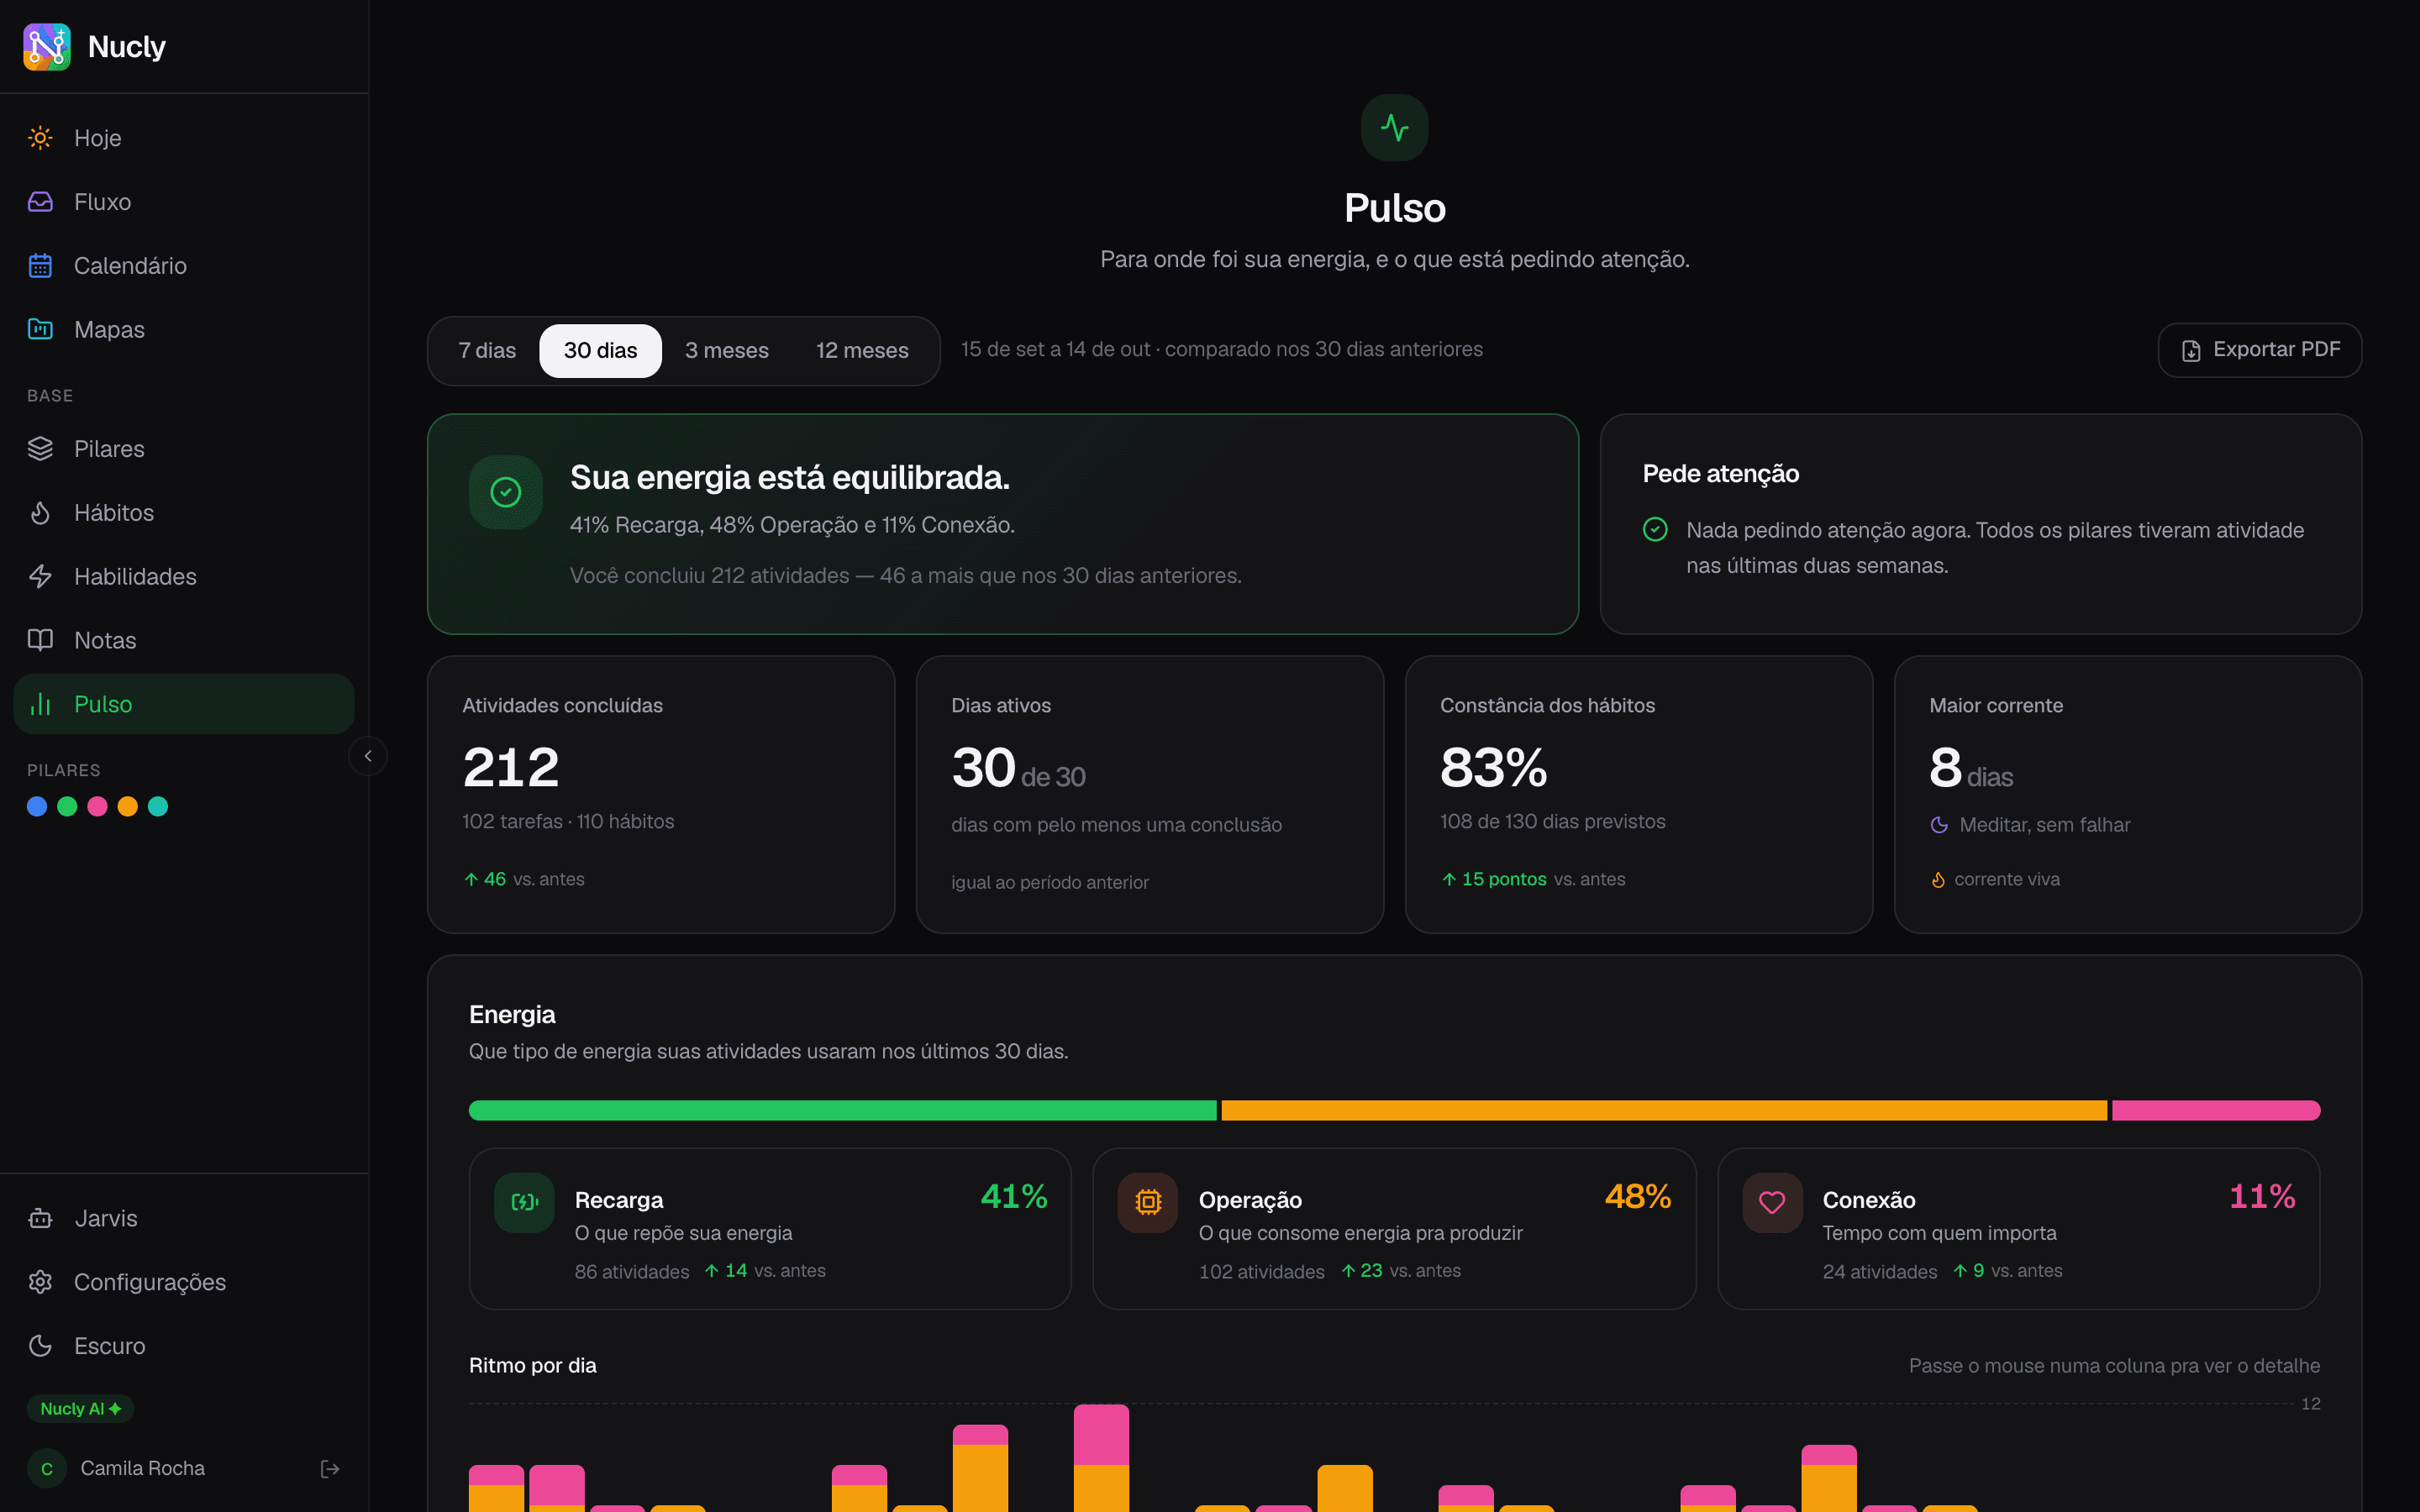Screen dimensions: 2420x1512
Task: Click the green Recarga bar segment
Action: pos(843,1110)
